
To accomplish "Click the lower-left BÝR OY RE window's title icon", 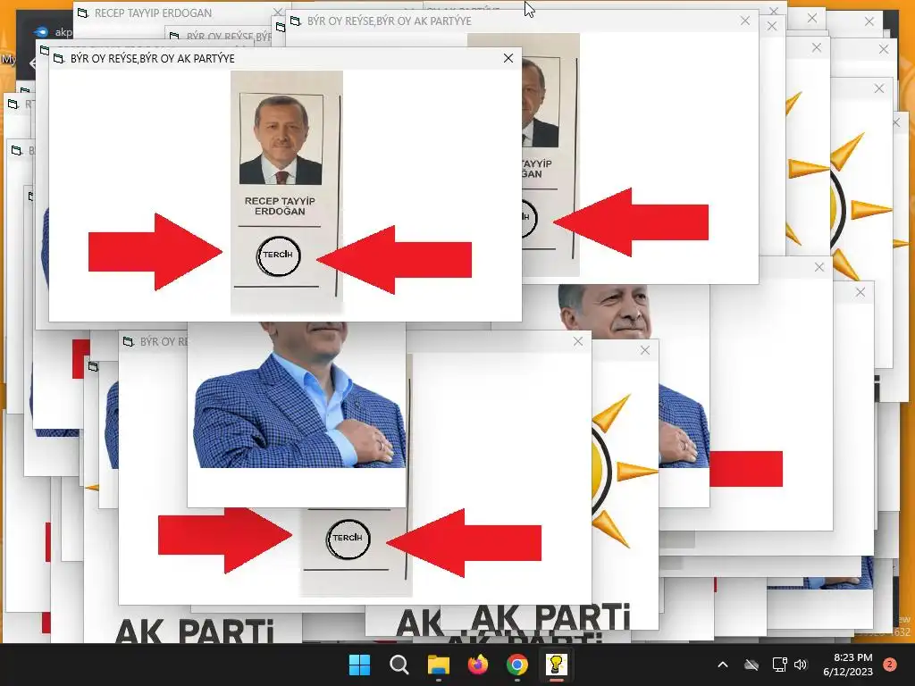I will (129, 342).
